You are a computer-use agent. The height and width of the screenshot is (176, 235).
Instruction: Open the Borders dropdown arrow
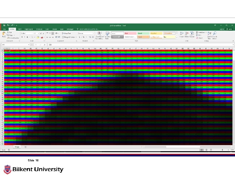tap(35, 37)
